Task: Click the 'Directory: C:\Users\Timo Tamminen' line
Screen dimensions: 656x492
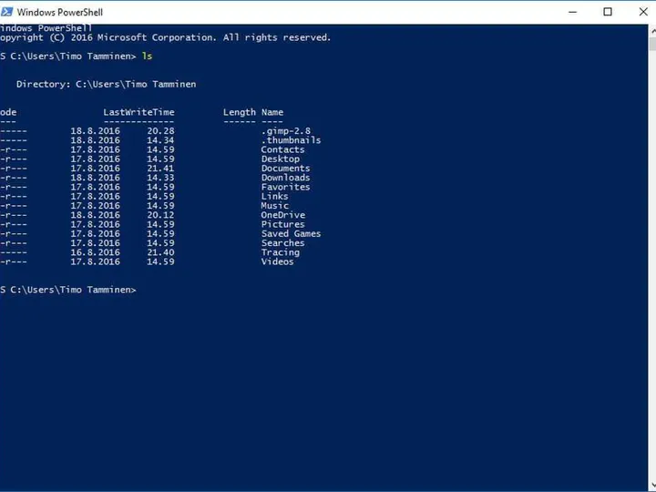Action: (x=107, y=85)
